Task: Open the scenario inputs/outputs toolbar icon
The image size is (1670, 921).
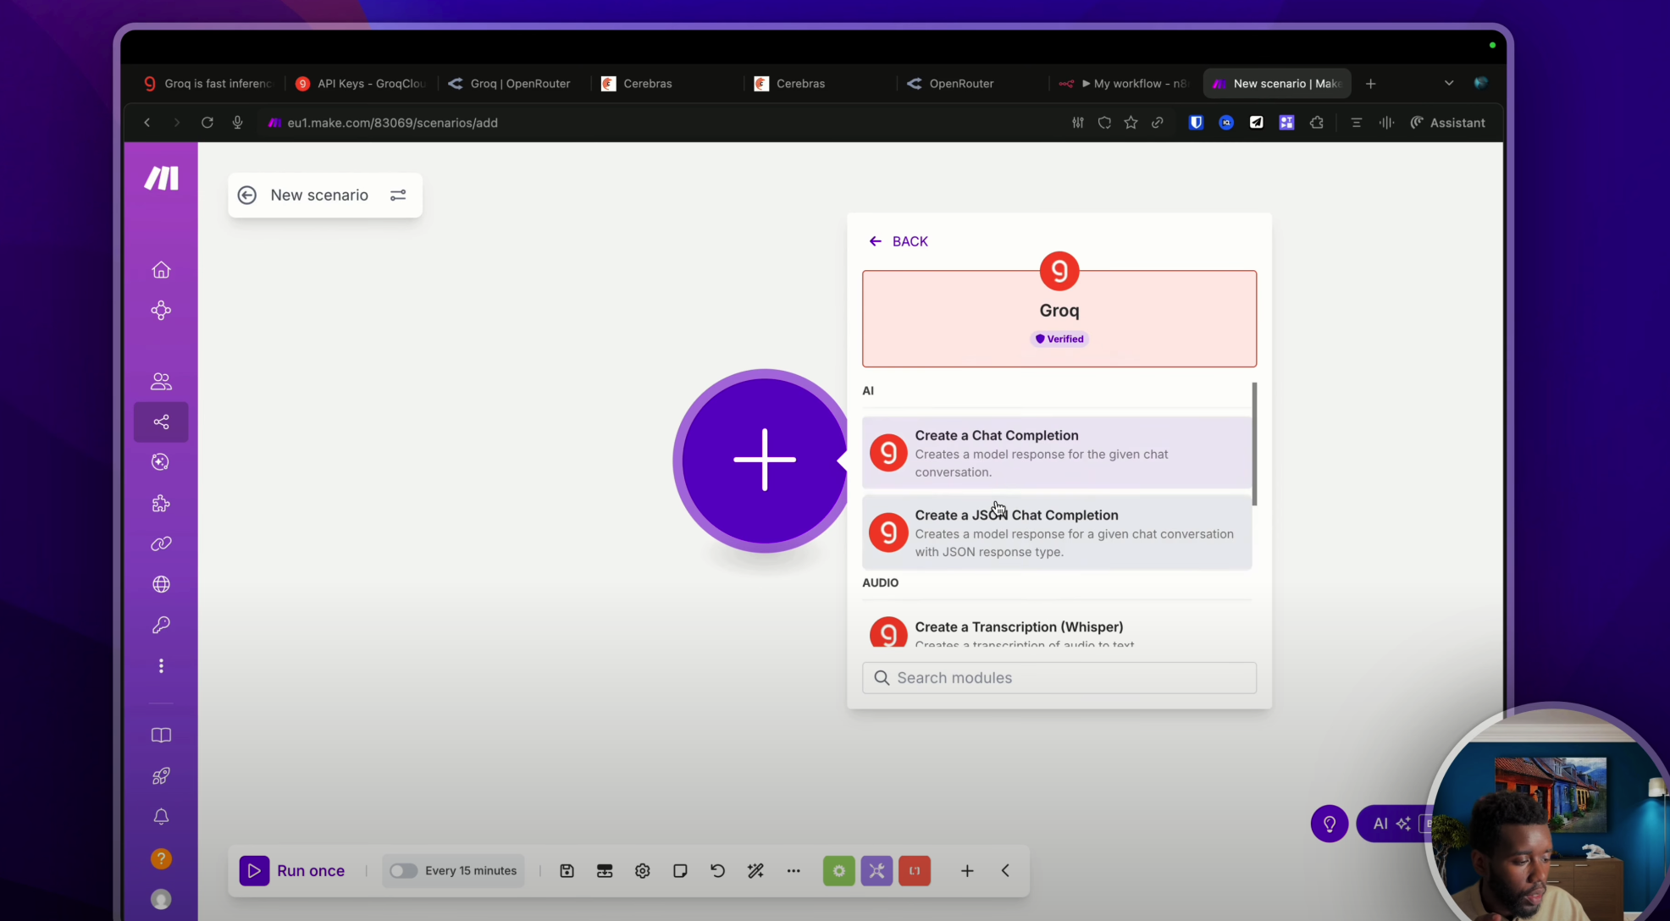Action: point(605,870)
